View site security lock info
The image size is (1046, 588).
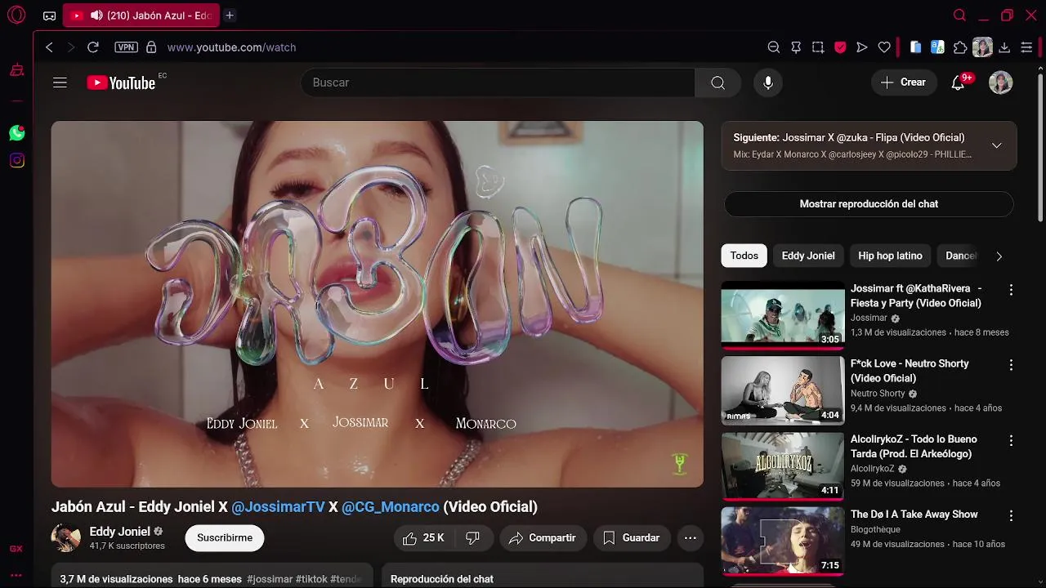click(x=150, y=47)
